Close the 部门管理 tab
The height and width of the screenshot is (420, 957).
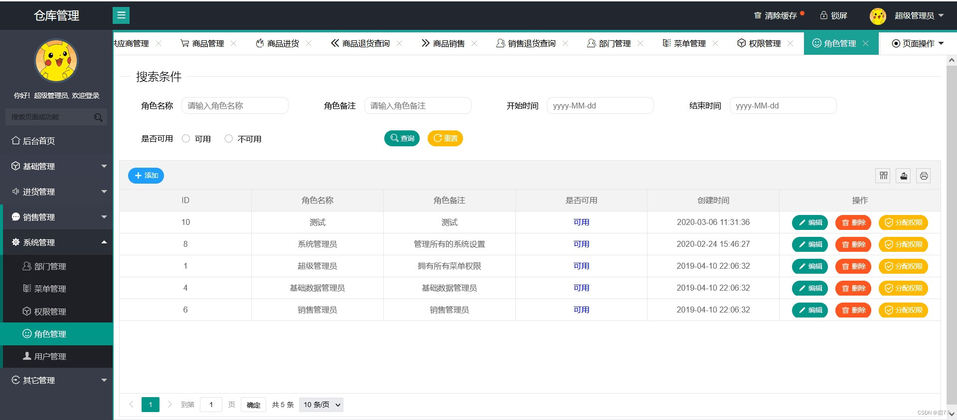640,43
